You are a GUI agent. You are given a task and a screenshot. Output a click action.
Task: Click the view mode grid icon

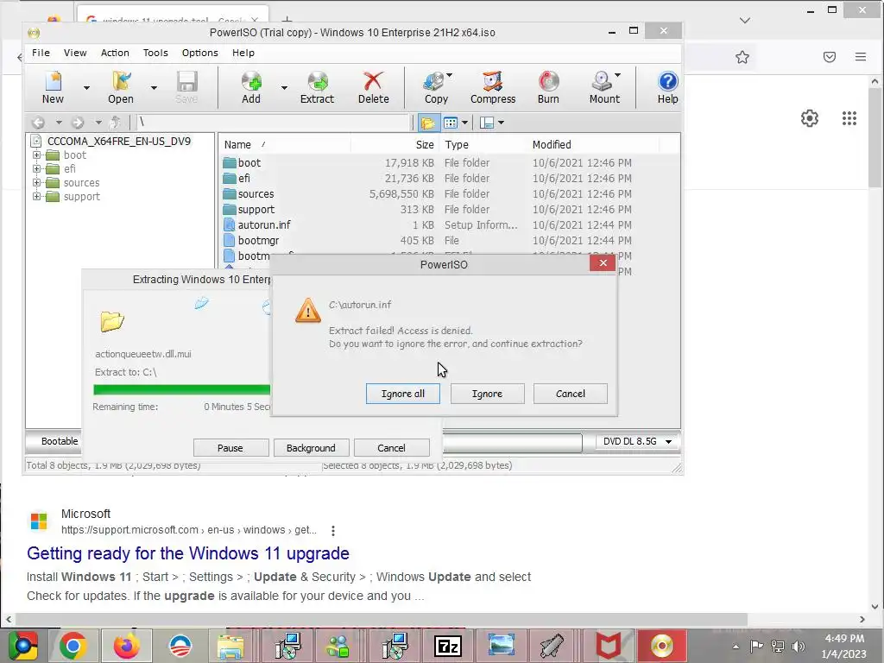(451, 123)
